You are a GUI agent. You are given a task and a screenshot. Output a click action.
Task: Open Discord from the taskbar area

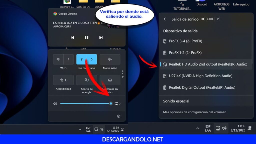(x=201, y=2)
